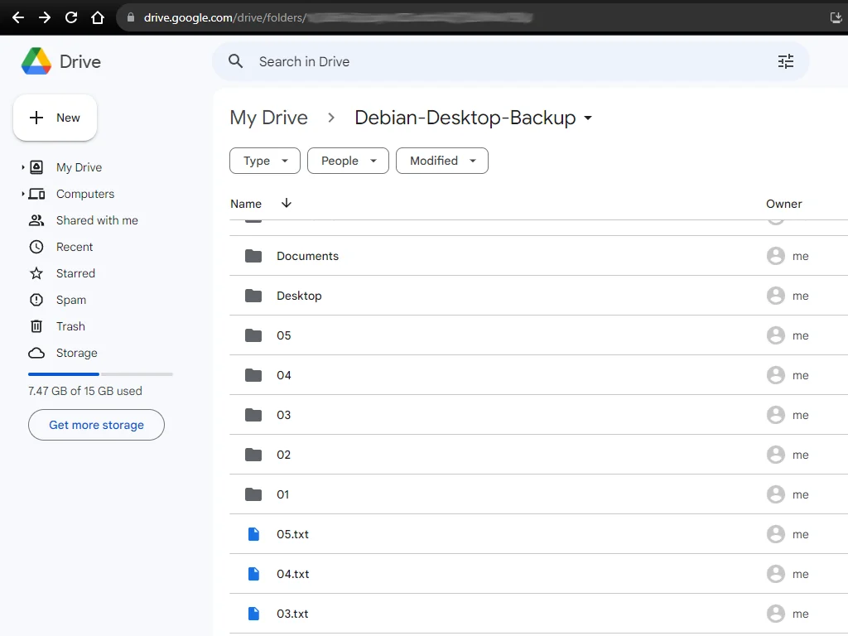Click the browser address bar URL
This screenshot has width=848, height=636.
pos(338,17)
